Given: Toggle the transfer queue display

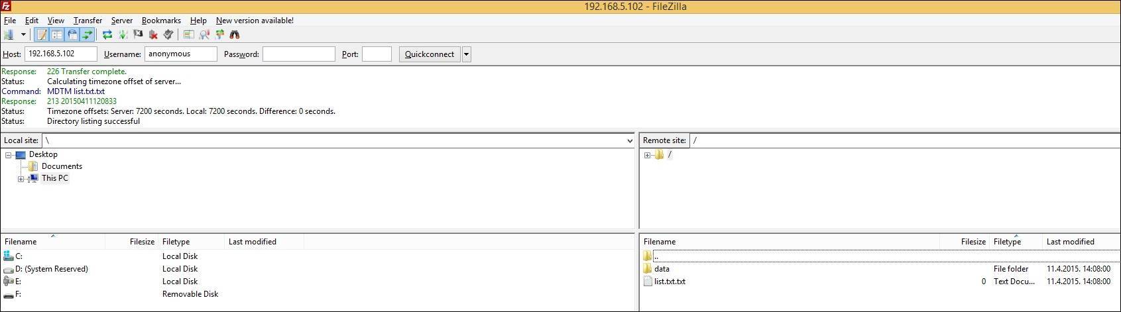Looking at the screenshot, I should pyautogui.click(x=87, y=34).
